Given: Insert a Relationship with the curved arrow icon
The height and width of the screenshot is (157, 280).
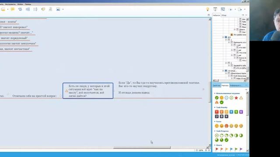Looking at the screenshot, I should click(20, 9).
